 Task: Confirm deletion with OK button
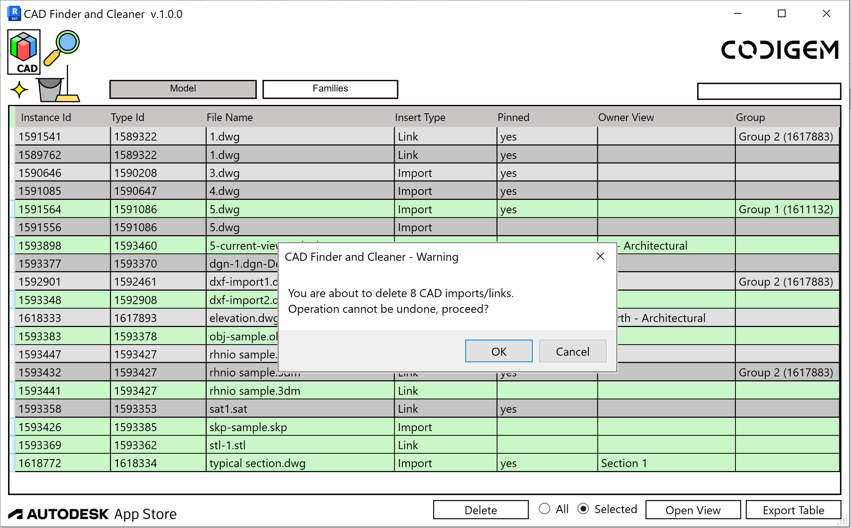(x=498, y=351)
